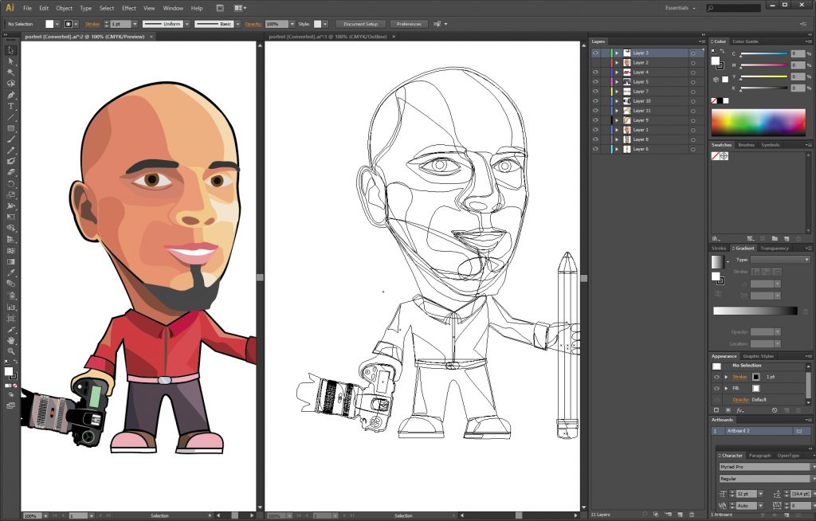Select the Zoom tool magnifier
The height and width of the screenshot is (521, 816).
click(11, 351)
